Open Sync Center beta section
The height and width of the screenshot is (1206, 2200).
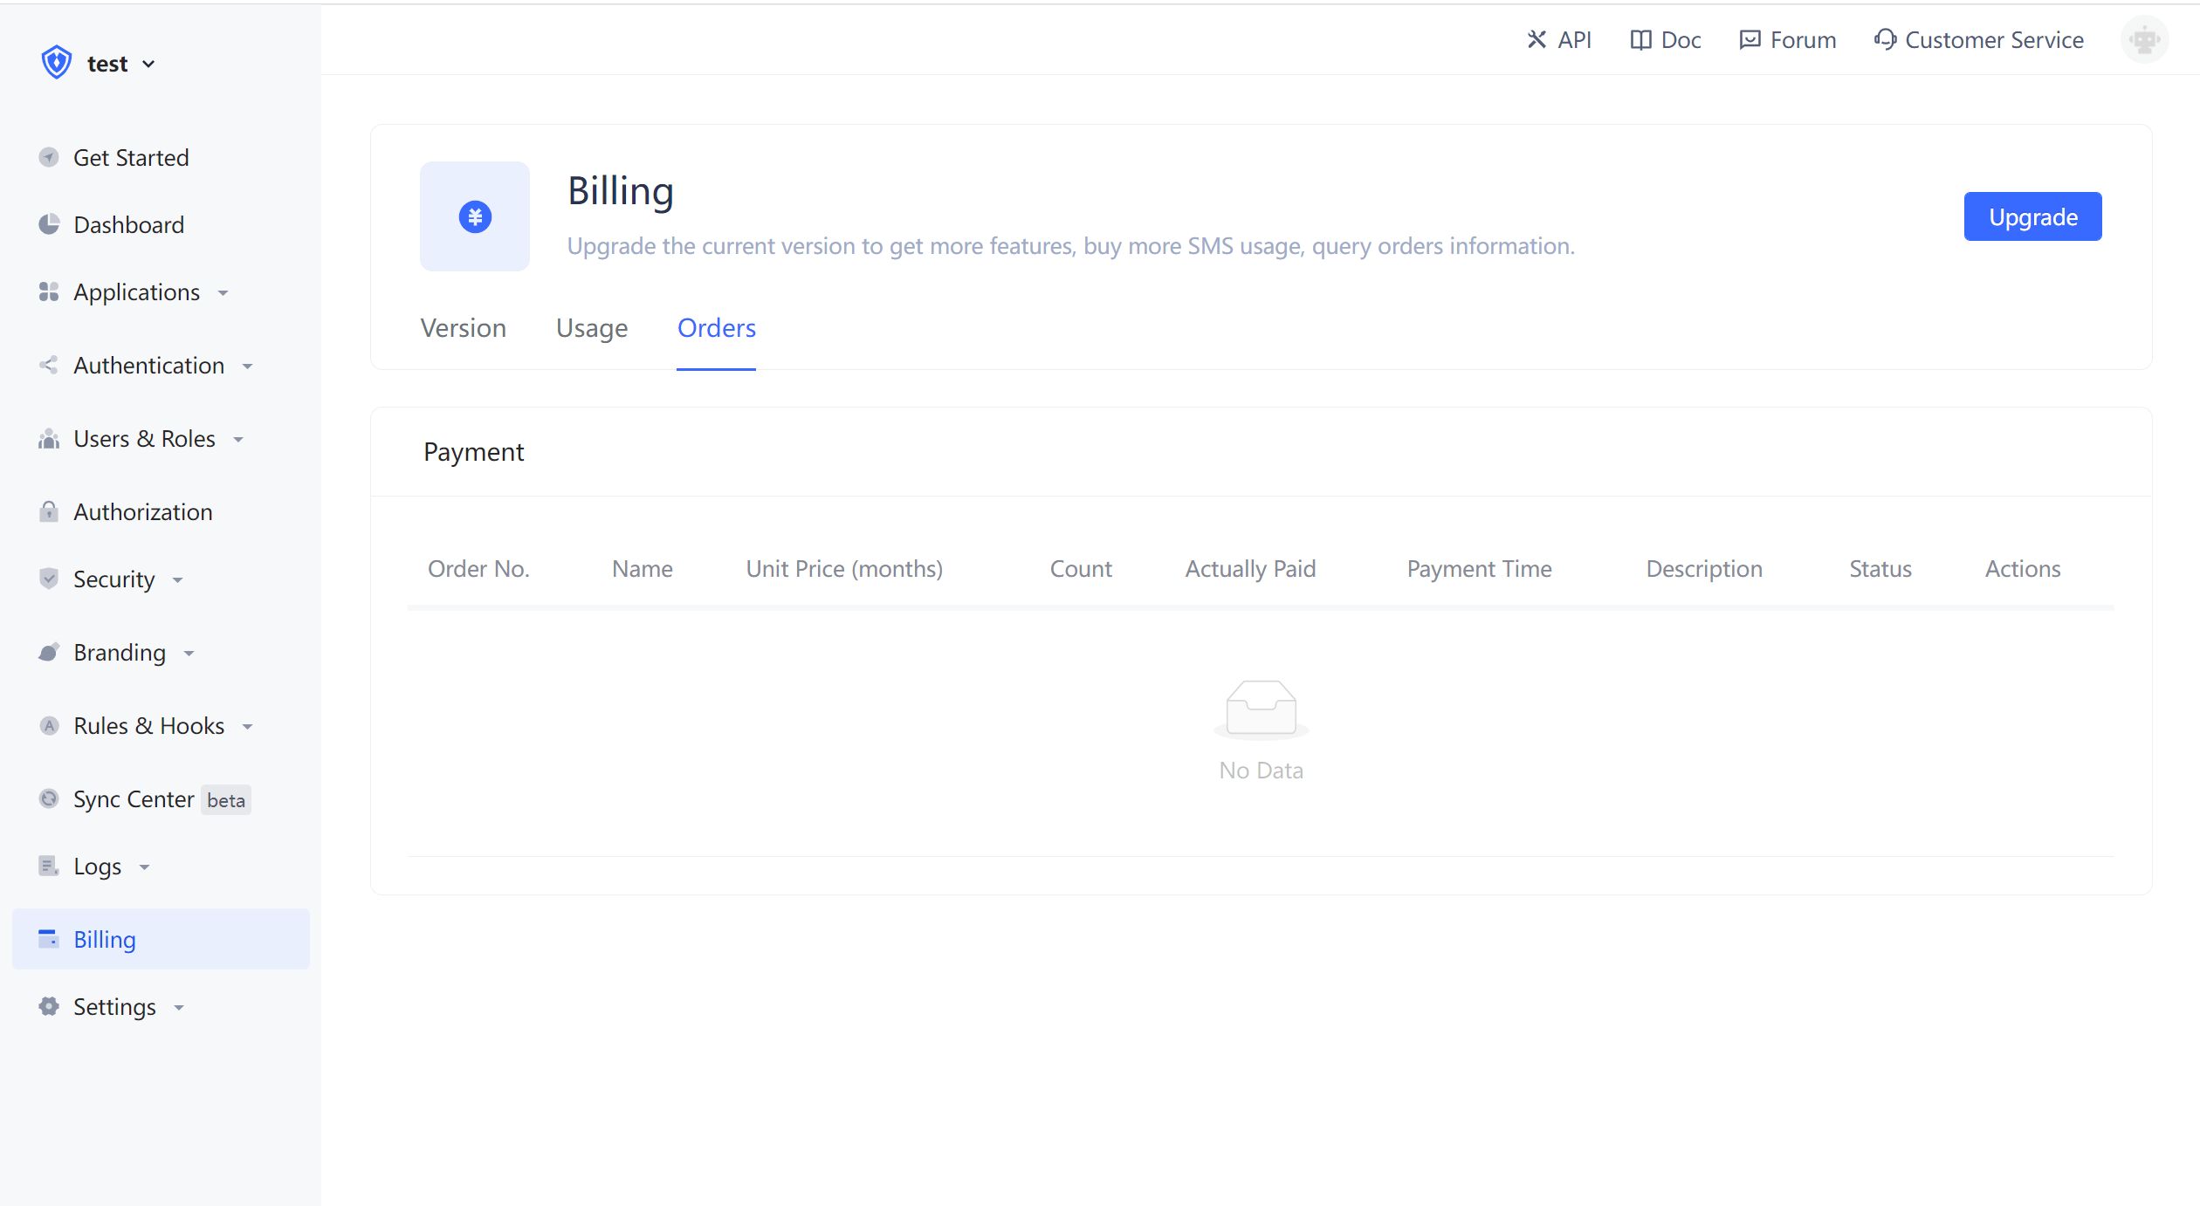[x=133, y=798]
